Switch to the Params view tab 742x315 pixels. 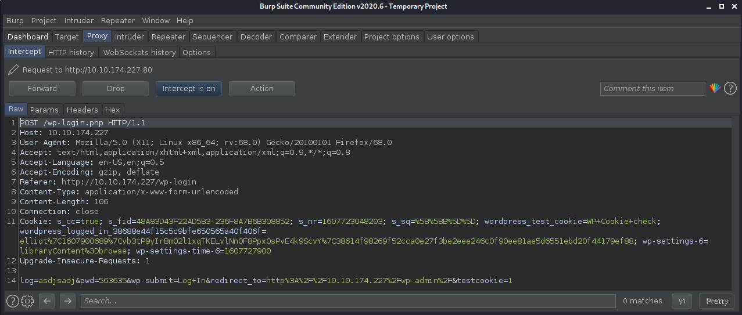click(45, 110)
